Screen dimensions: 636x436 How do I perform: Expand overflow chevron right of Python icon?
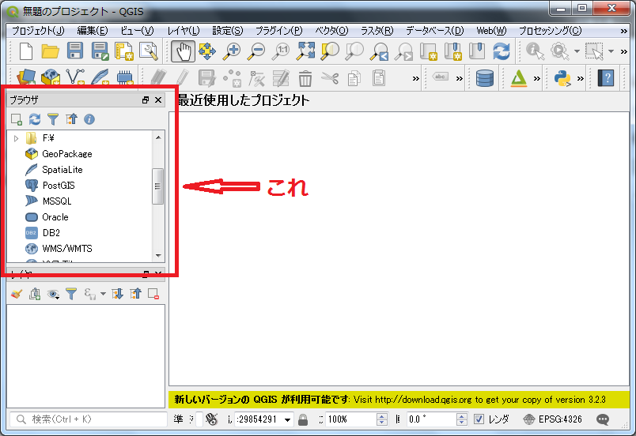(x=581, y=78)
